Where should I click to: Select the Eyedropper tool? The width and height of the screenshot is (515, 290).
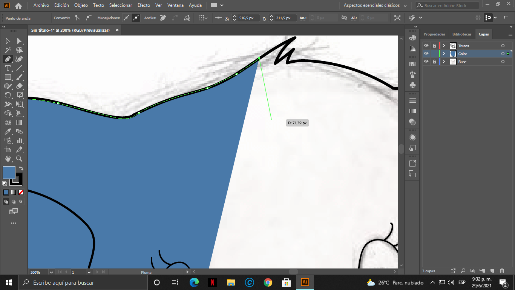point(8,131)
